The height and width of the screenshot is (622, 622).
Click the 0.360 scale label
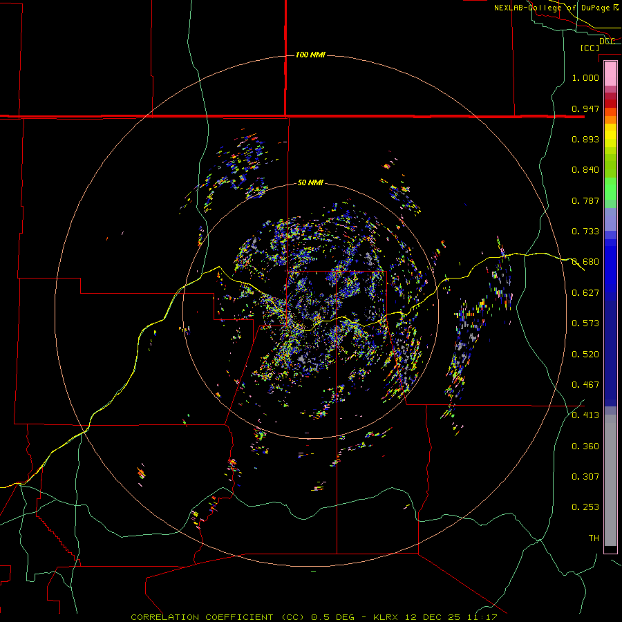(x=585, y=446)
